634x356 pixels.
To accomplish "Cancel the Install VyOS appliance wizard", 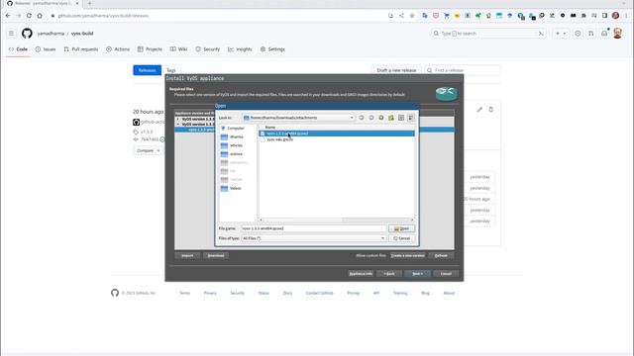I will point(446,274).
